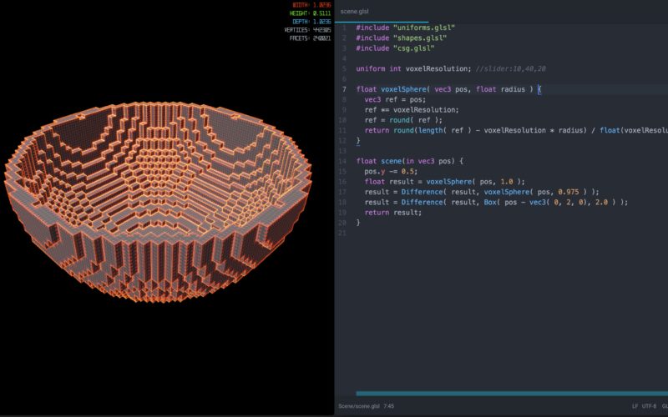Click the line "pos.y -= 0.5;"

(x=391, y=172)
